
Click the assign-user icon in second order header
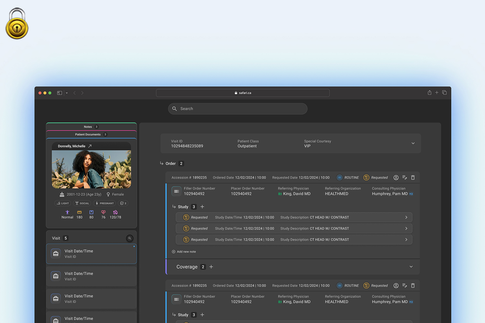pos(396,286)
